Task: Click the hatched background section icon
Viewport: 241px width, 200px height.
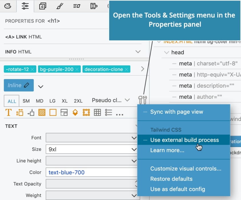Action: click(x=42, y=112)
